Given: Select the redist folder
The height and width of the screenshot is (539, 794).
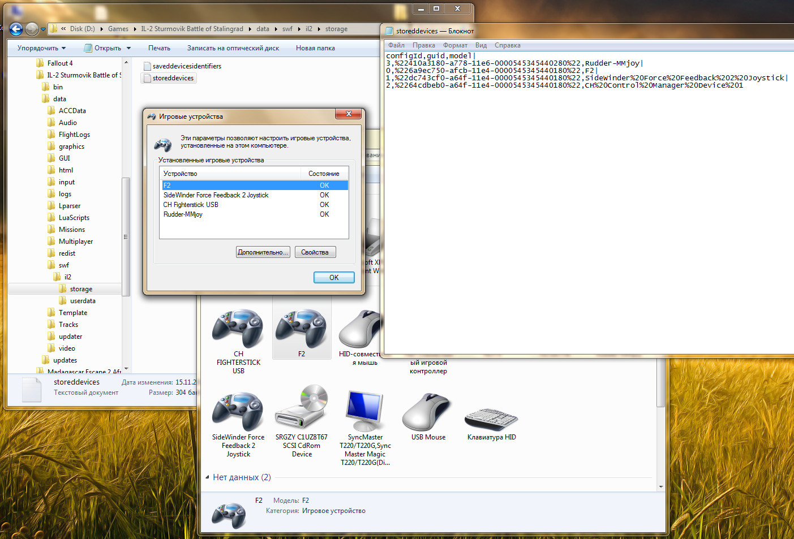Looking at the screenshot, I should 62,253.
